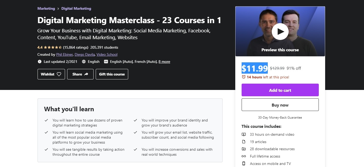Play the course preview video
This screenshot has height=167, width=364.
280,32
